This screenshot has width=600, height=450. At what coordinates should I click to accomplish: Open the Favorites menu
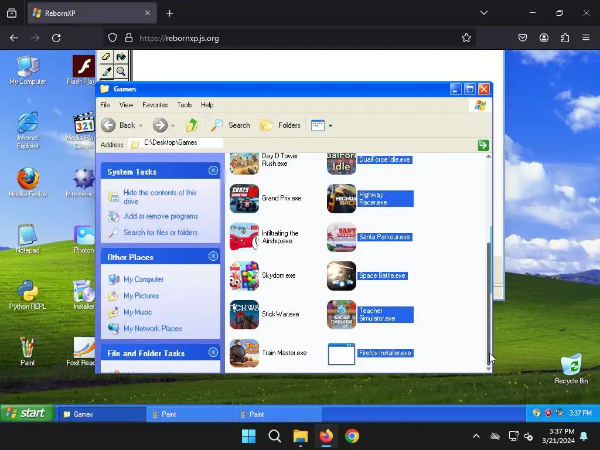[155, 105]
